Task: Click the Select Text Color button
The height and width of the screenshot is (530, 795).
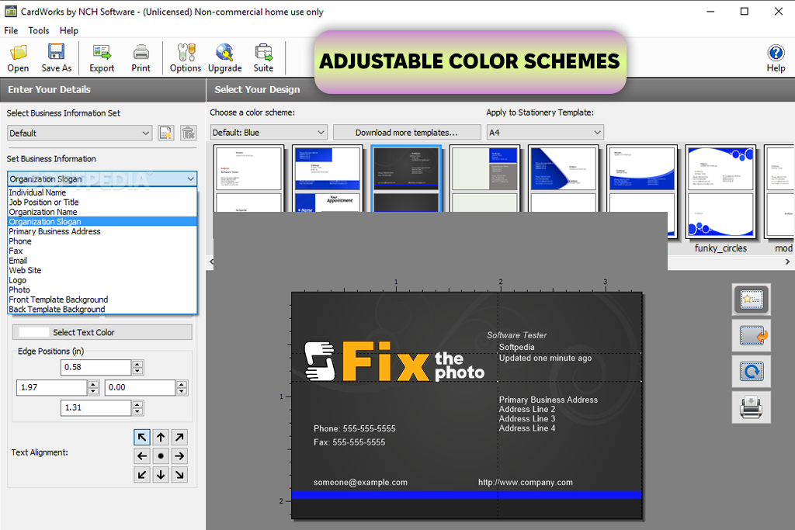Action: coord(102,332)
